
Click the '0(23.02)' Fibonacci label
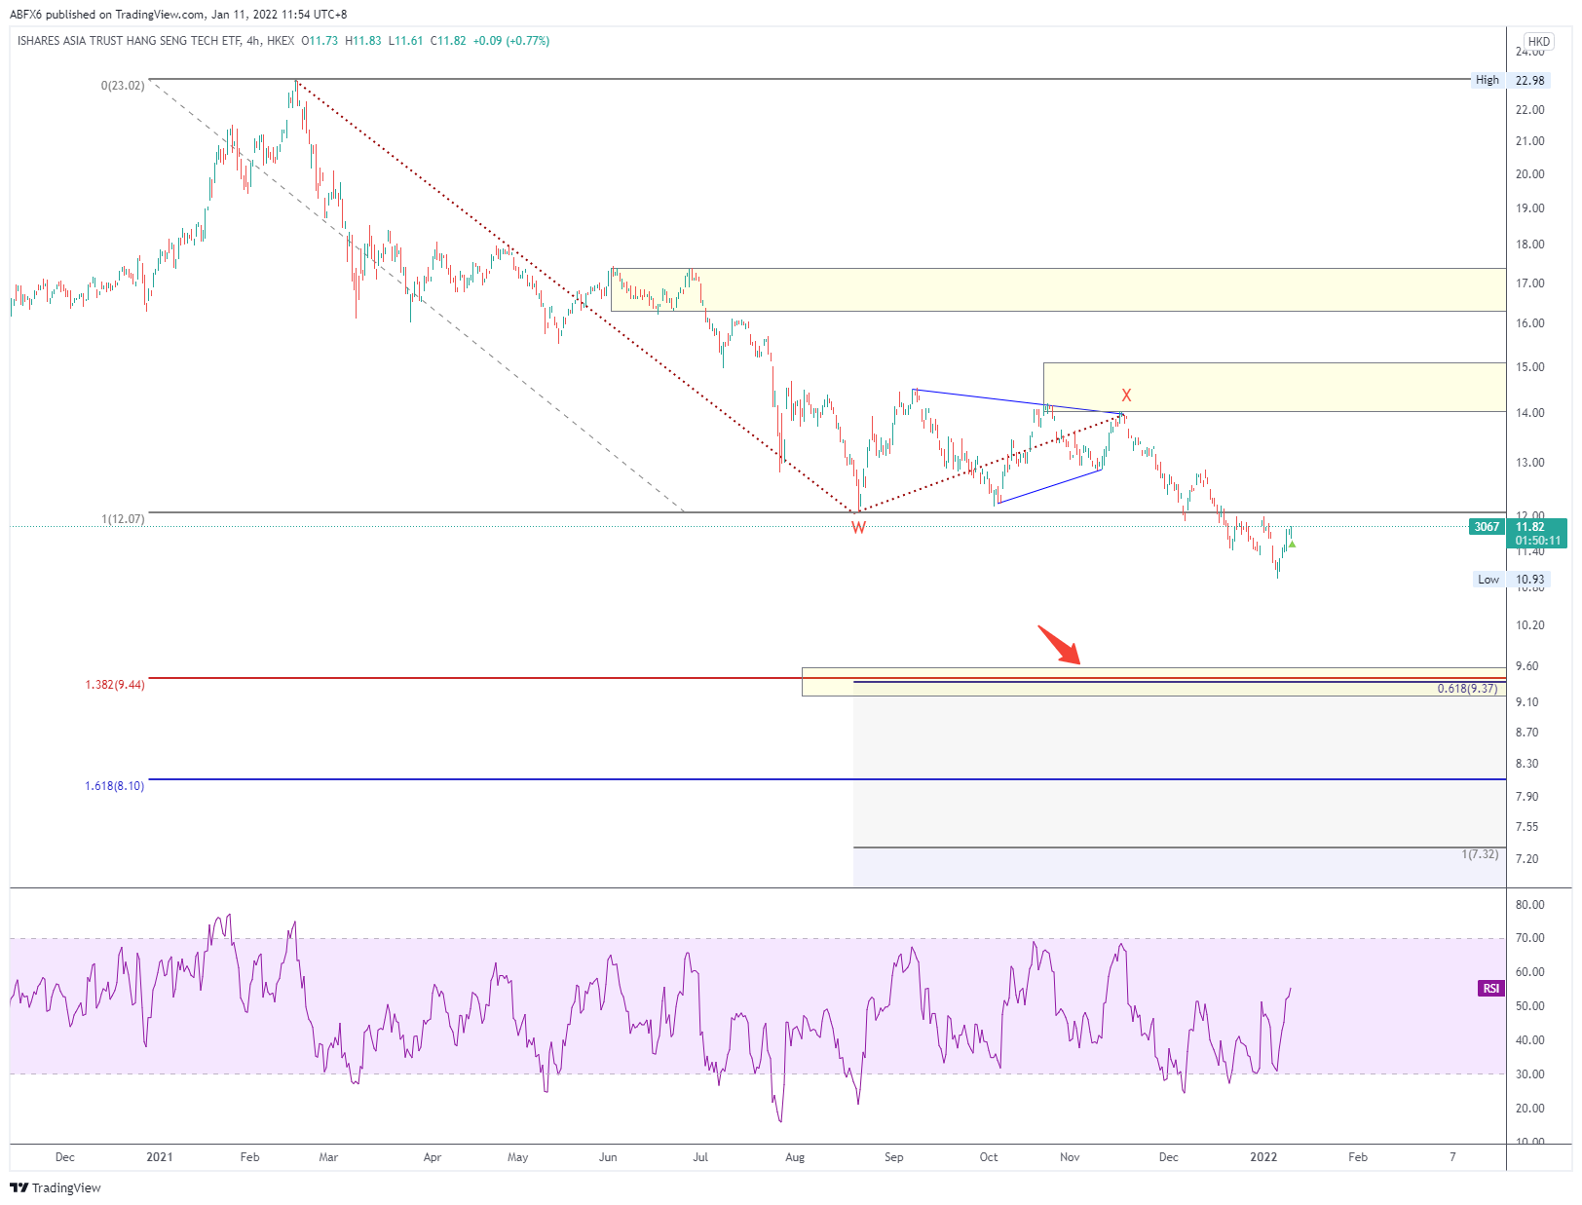(123, 86)
